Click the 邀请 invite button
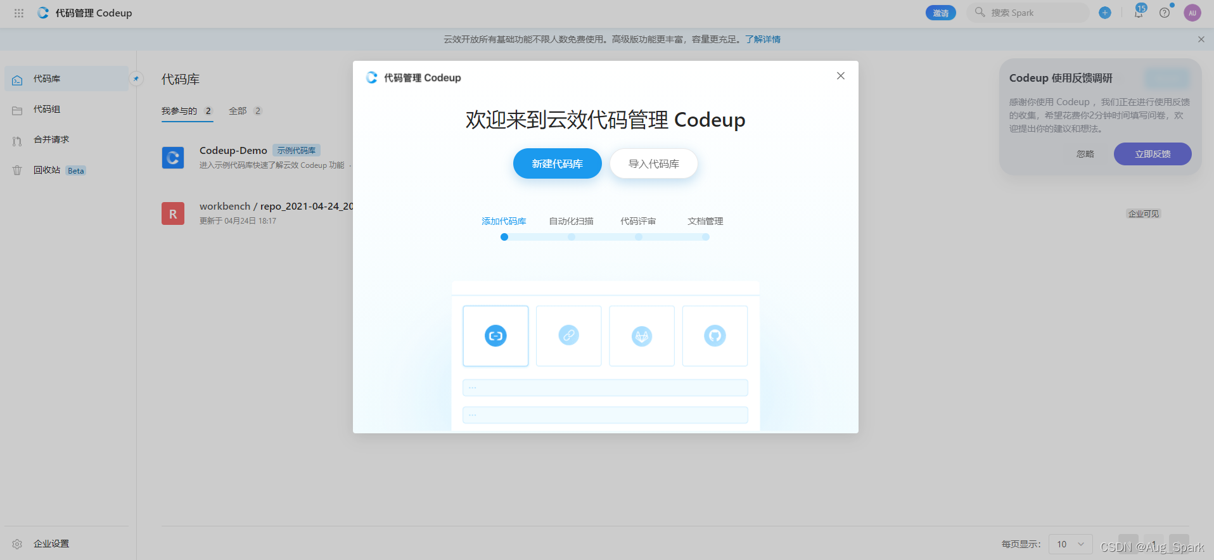This screenshot has height=560, width=1214. pyautogui.click(x=941, y=13)
